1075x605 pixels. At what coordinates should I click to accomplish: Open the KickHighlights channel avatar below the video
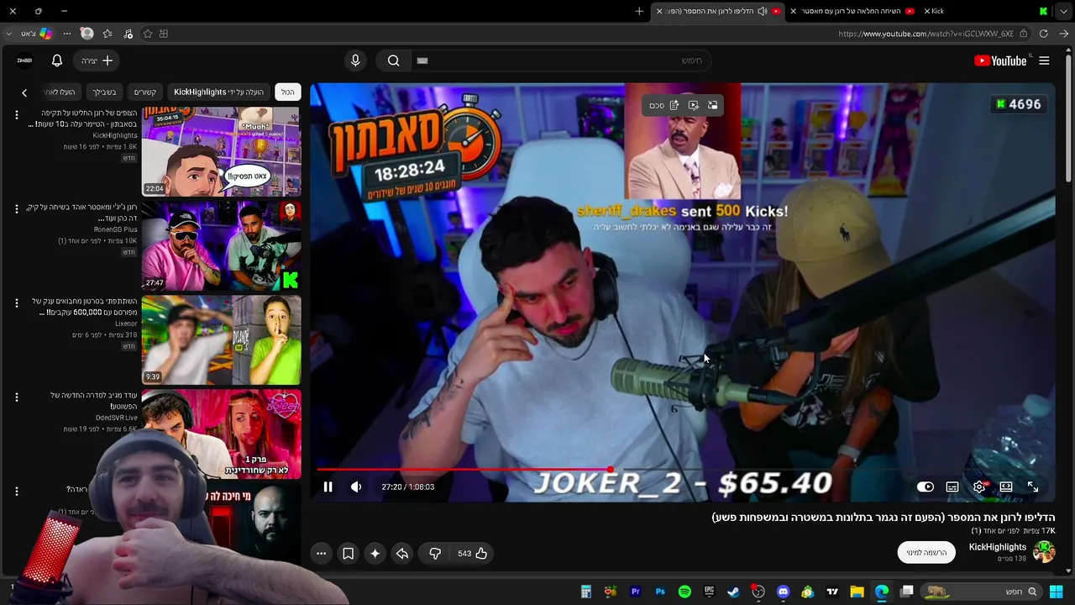[1044, 551]
